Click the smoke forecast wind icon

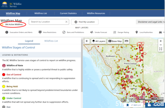[92, 32]
